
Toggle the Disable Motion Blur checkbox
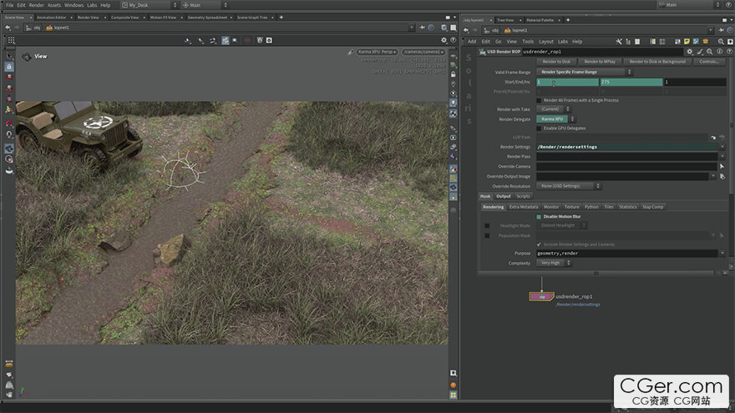[539, 217]
